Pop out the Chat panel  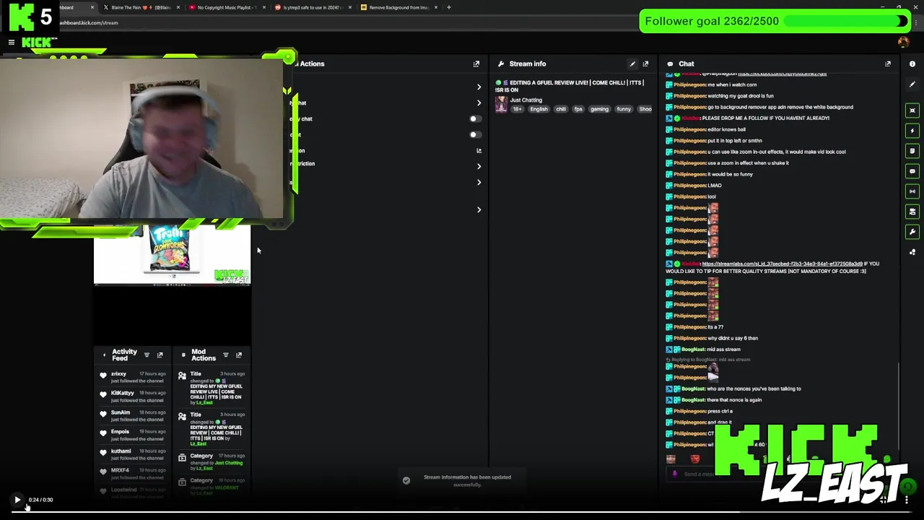888,64
